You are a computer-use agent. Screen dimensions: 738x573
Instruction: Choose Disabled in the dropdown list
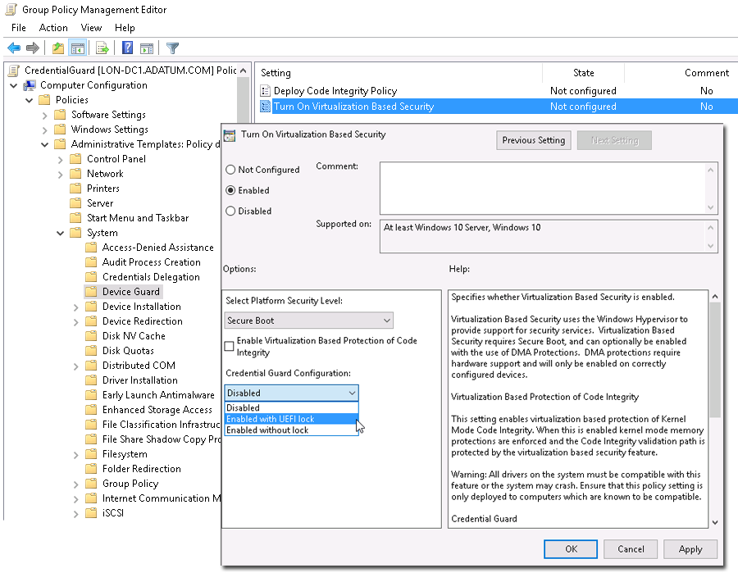pyautogui.click(x=291, y=408)
